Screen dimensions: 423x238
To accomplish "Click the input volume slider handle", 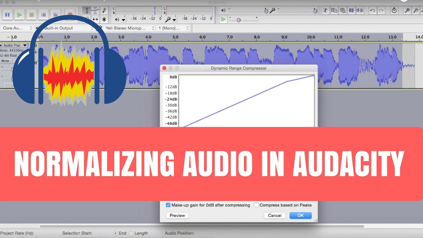I will (x=315, y=11).
